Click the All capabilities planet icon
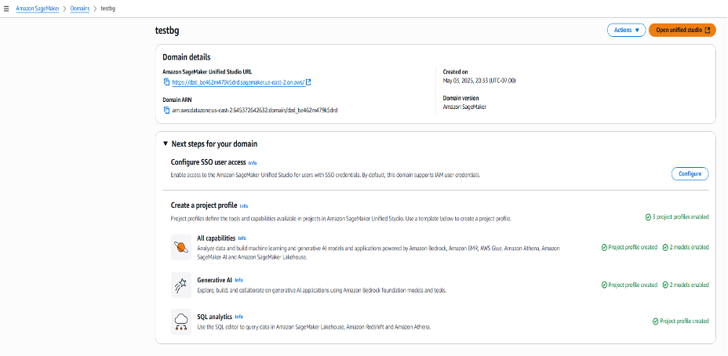 tap(181, 249)
